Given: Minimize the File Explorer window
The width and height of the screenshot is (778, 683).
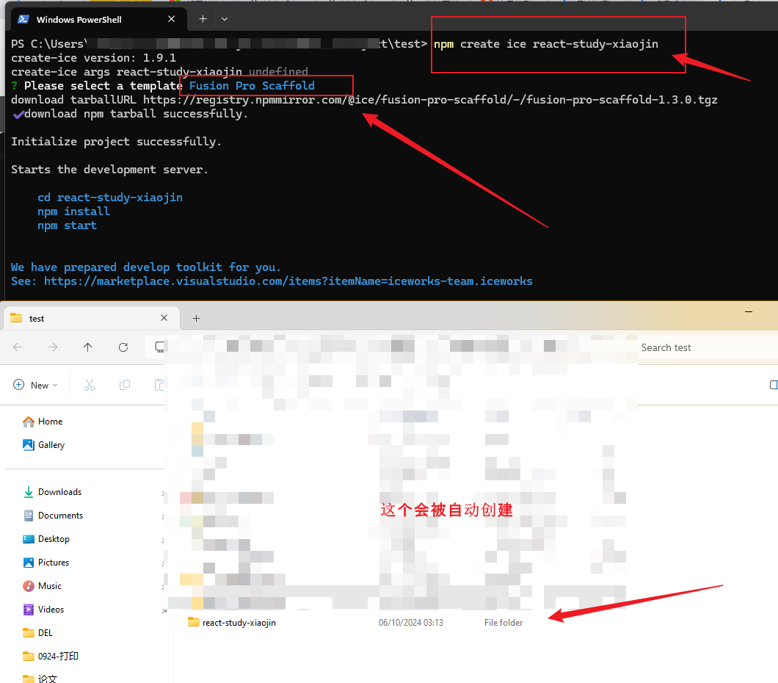Looking at the screenshot, I should coord(748,311).
